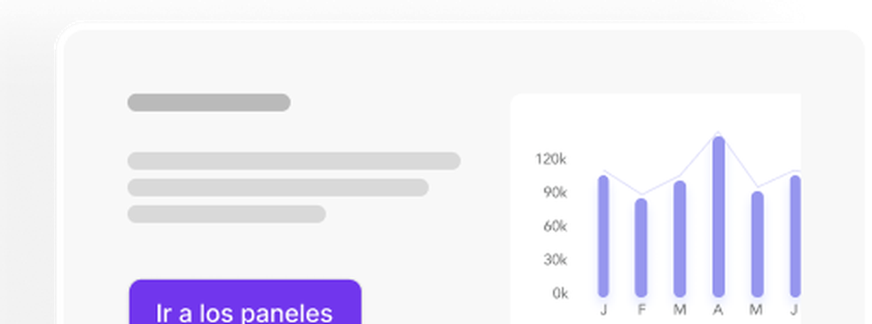
Task: Click the shortest light gray text placeholder
Action: 226,214
